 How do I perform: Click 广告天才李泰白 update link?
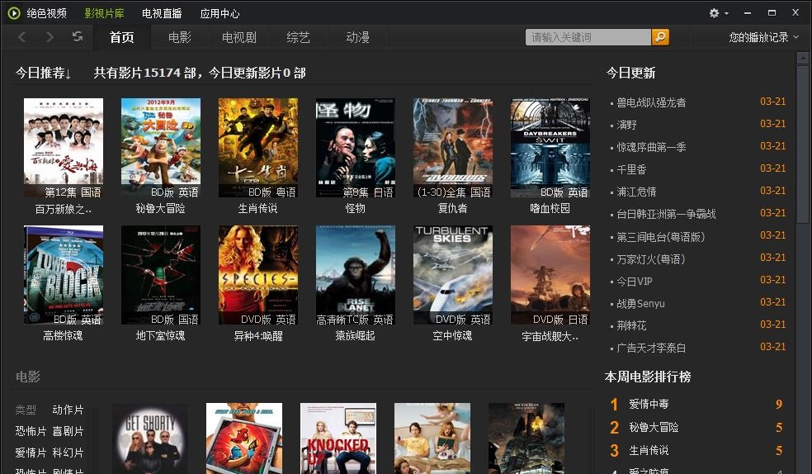[x=651, y=348]
